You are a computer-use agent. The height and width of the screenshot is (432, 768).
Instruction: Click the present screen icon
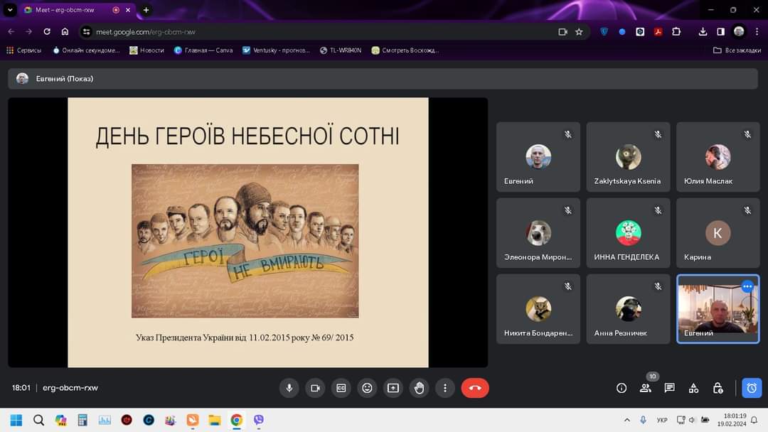tap(393, 388)
